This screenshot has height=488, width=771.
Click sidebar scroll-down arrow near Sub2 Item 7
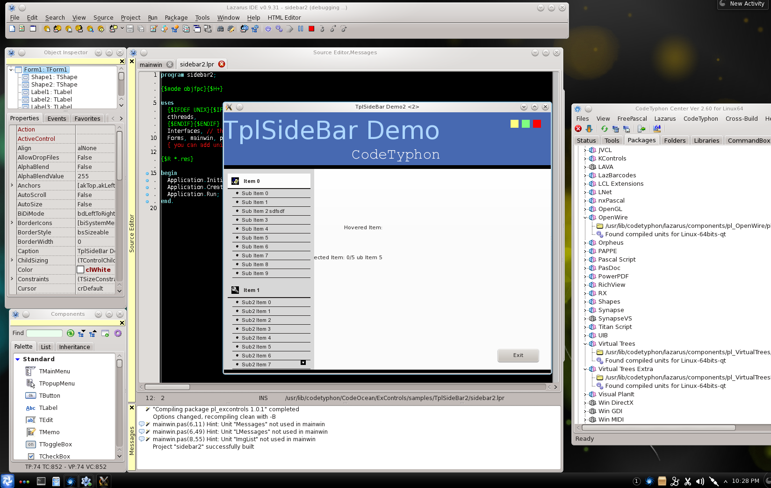[303, 363]
